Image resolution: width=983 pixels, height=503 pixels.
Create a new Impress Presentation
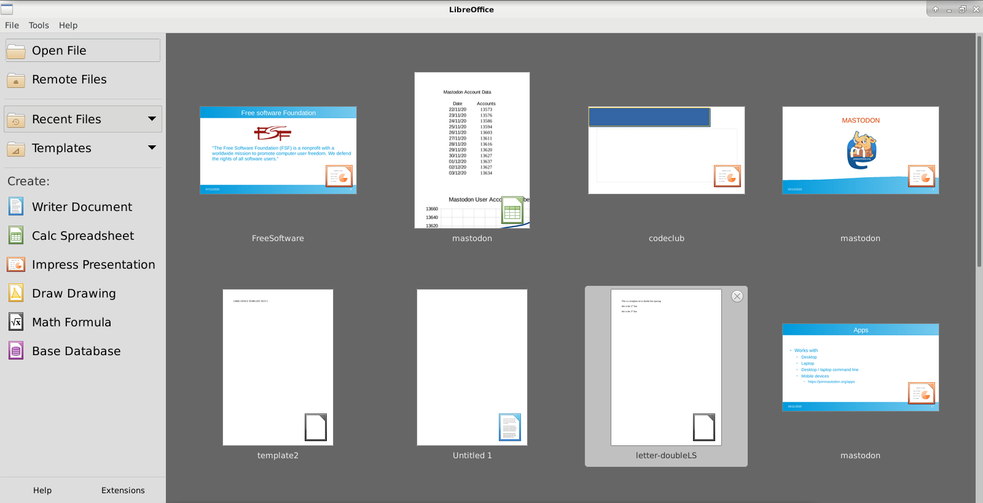tap(82, 264)
